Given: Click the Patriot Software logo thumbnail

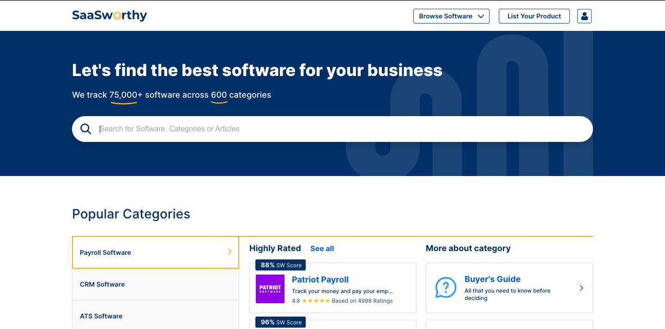Looking at the screenshot, I should [x=270, y=289].
